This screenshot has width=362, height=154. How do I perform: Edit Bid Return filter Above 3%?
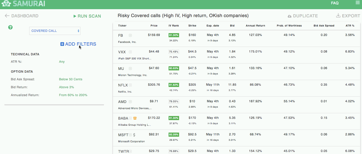[66, 87]
